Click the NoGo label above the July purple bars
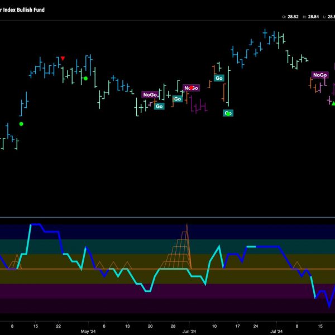Screen dimensions: 335x335 tap(320, 75)
